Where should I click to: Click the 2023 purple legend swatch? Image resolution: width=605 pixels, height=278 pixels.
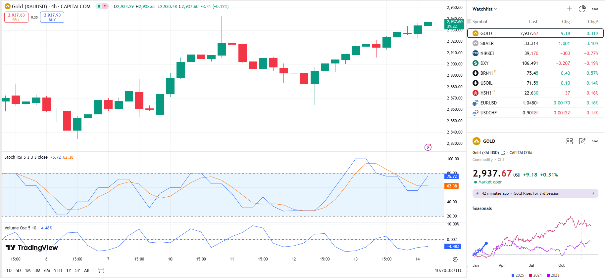tap(548, 275)
